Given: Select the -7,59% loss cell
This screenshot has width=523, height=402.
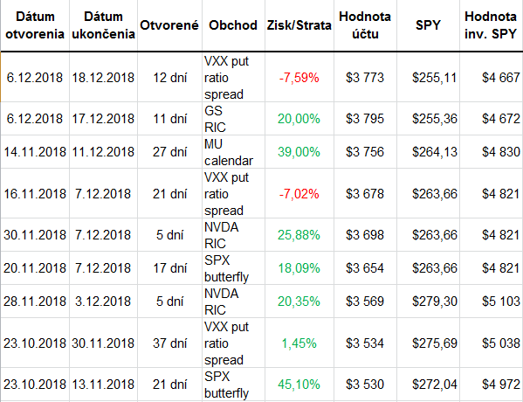Looking at the screenshot, I should coord(299,78).
